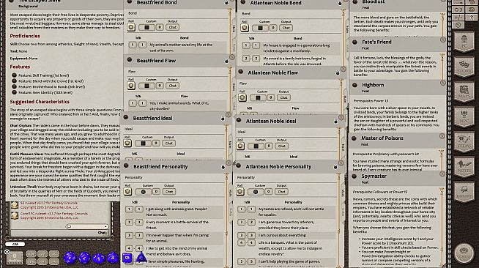479x268 pixels.
Task: Switch to Beastfriend Flaw Main side tab
Action: pos(234,87)
